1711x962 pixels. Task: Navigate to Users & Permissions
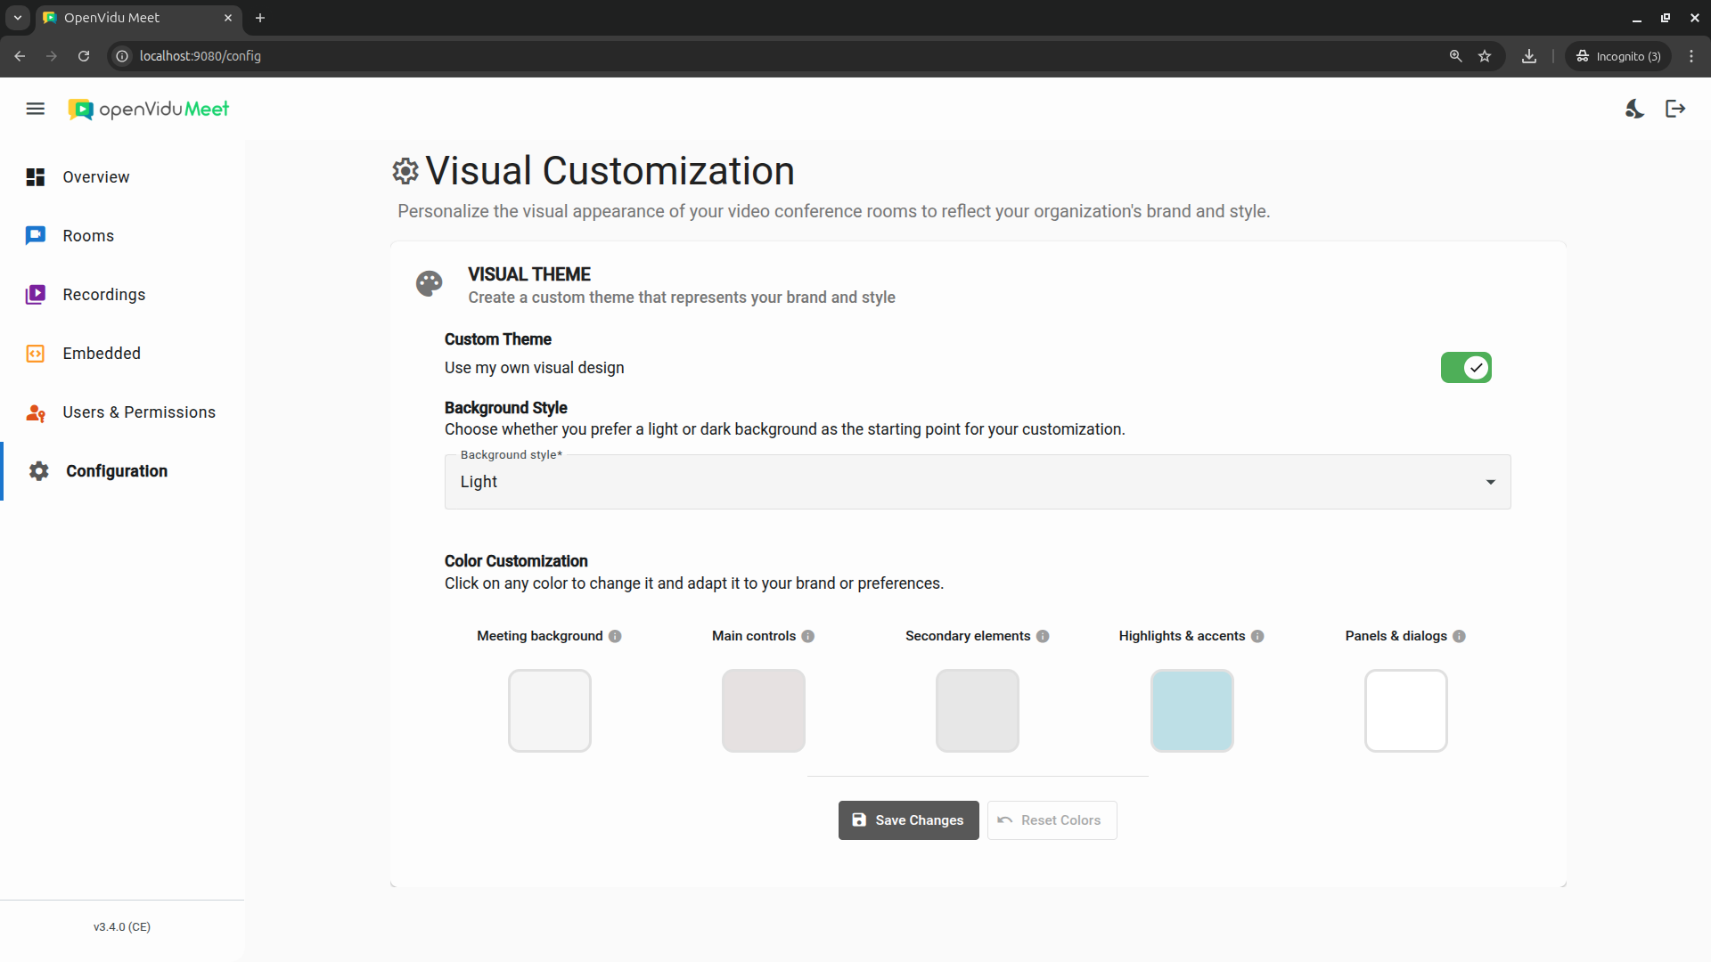coord(138,412)
